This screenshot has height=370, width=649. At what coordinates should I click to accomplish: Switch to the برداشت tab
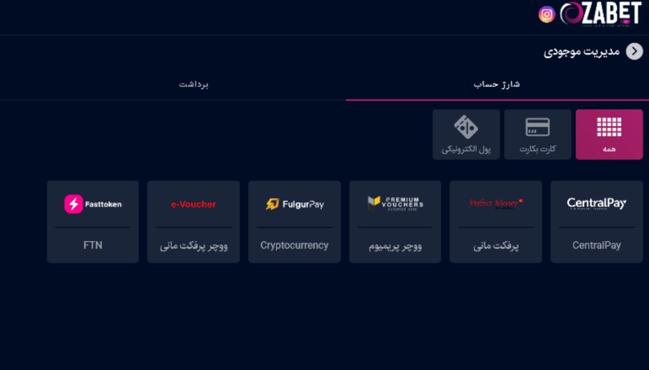tap(194, 84)
